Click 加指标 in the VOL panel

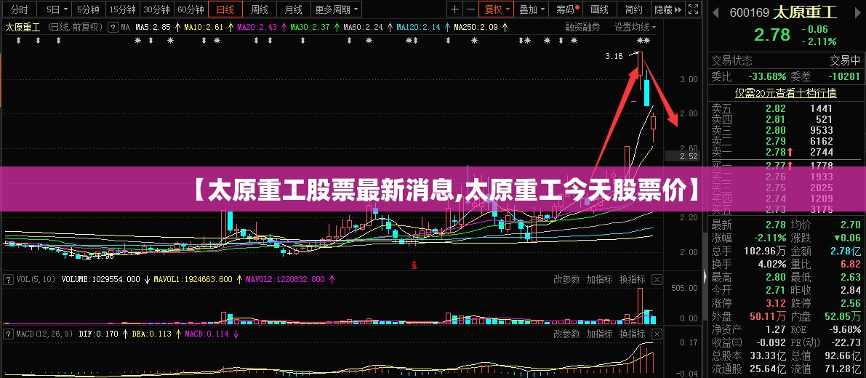pos(599,279)
